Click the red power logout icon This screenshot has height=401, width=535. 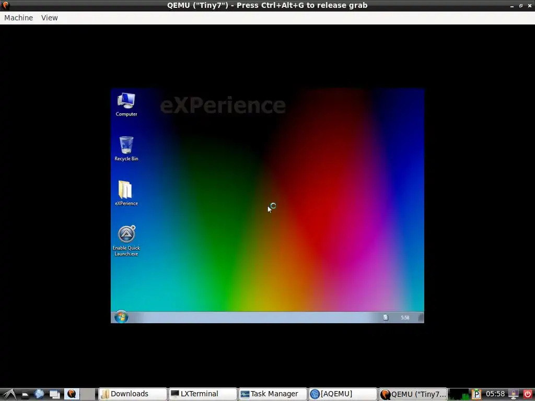click(528, 394)
